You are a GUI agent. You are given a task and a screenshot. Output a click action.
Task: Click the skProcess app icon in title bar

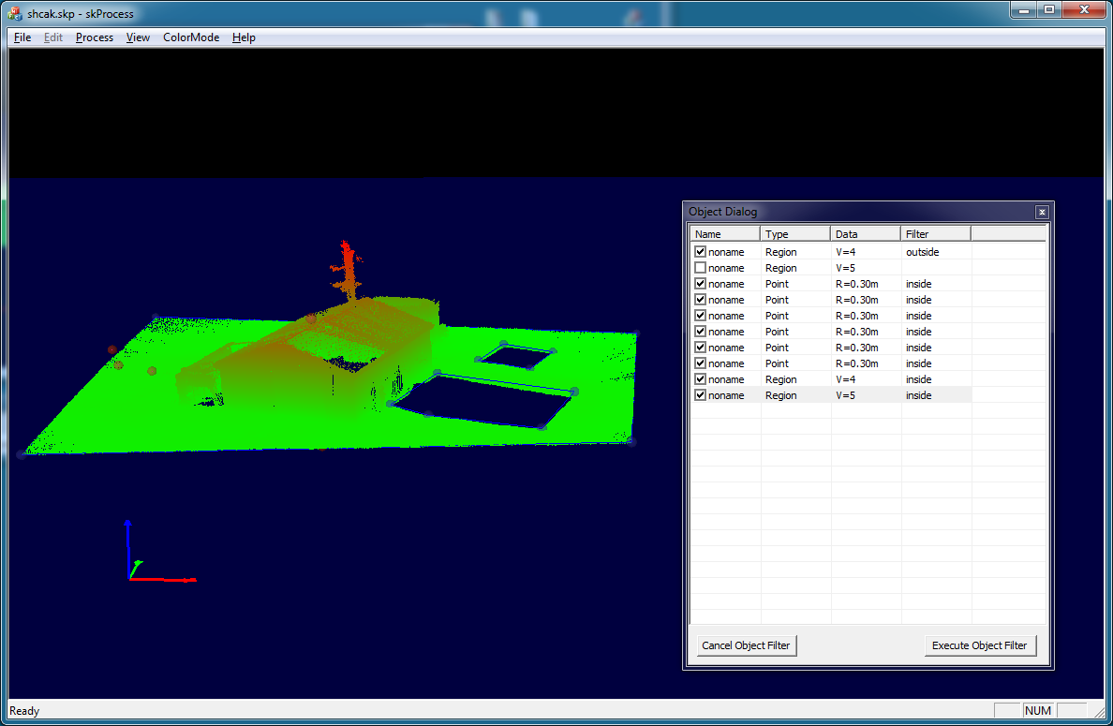pyautogui.click(x=15, y=14)
